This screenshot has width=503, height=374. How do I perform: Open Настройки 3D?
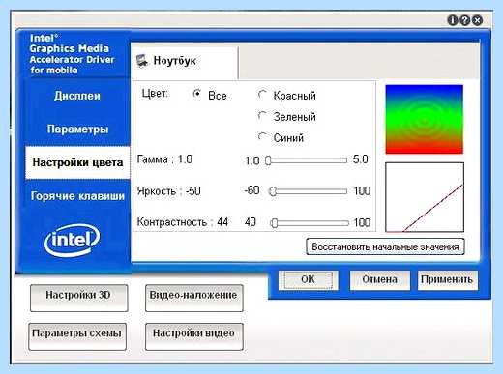click(78, 298)
